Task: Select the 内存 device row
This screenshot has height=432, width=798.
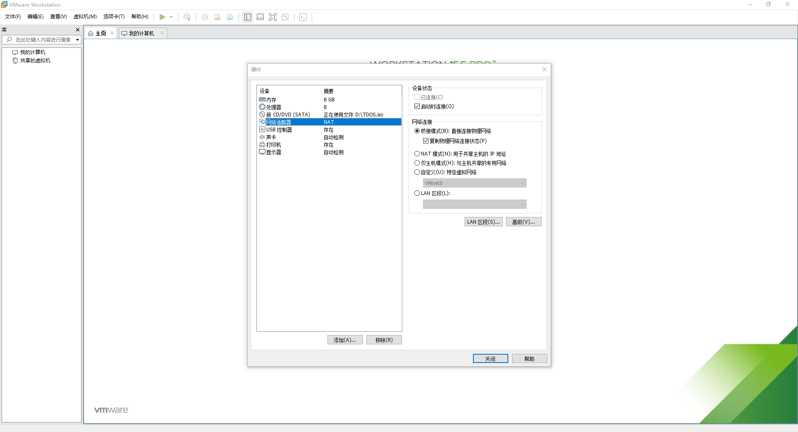Action: [329, 100]
